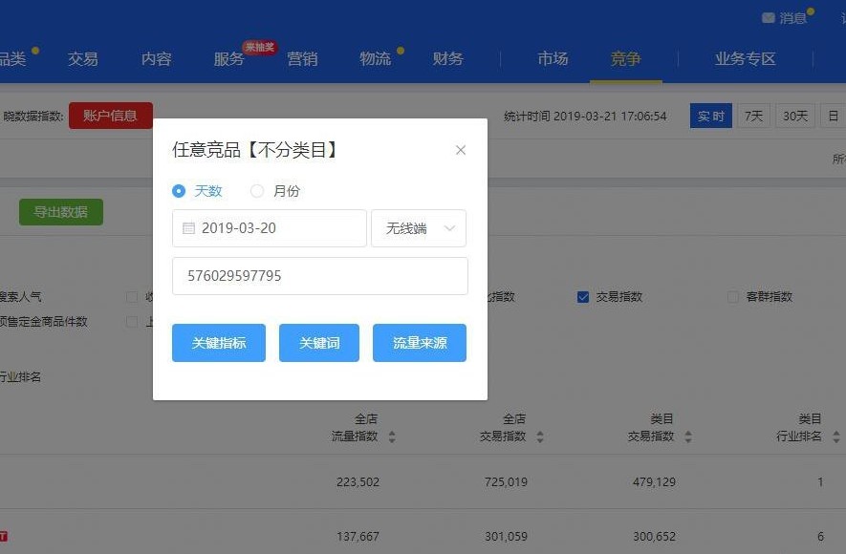Viewport: 846px width, 554px height.
Task: Open the 消息 envelope icon
Action: pyautogui.click(x=769, y=18)
